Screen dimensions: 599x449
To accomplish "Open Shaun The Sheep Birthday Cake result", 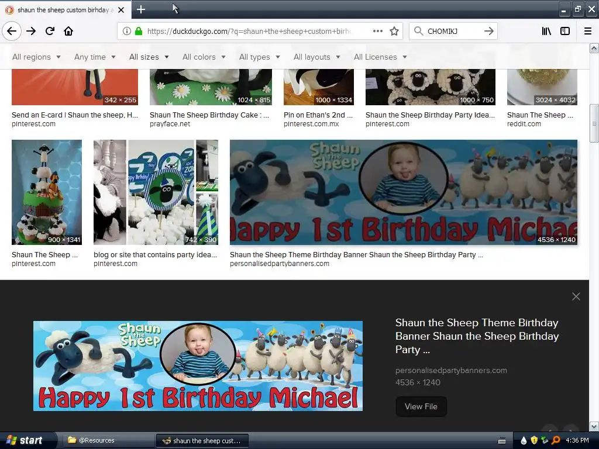I will coord(209,115).
